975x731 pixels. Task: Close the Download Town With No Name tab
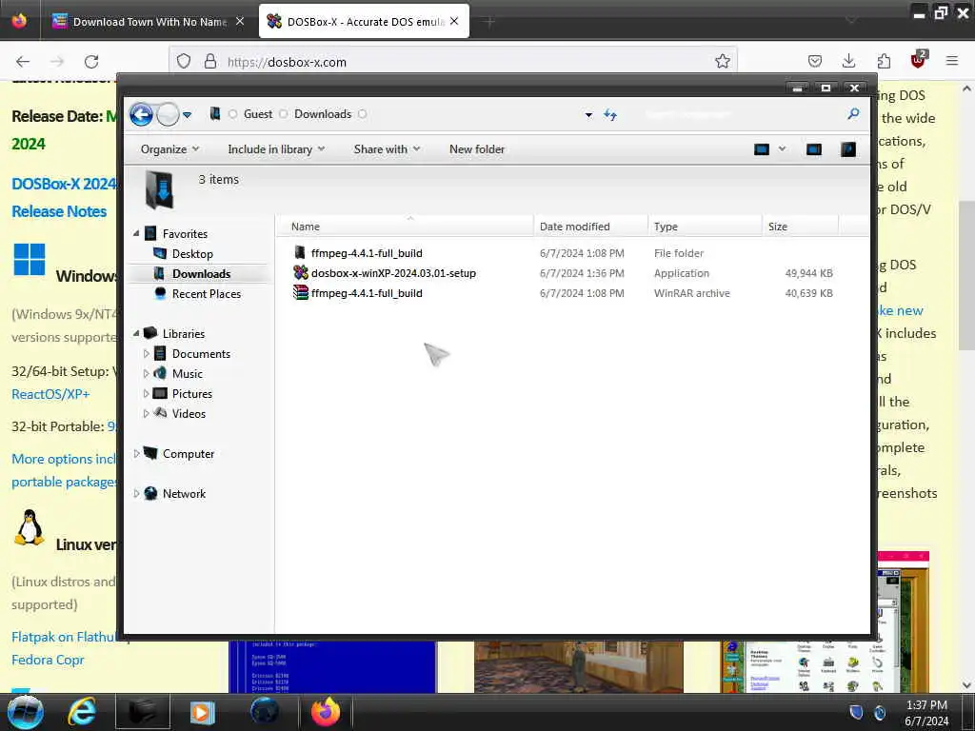click(x=240, y=21)
